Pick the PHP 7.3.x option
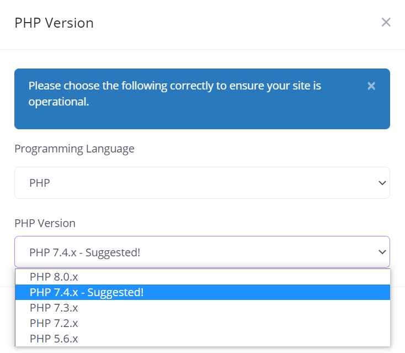 pos(202,308)
